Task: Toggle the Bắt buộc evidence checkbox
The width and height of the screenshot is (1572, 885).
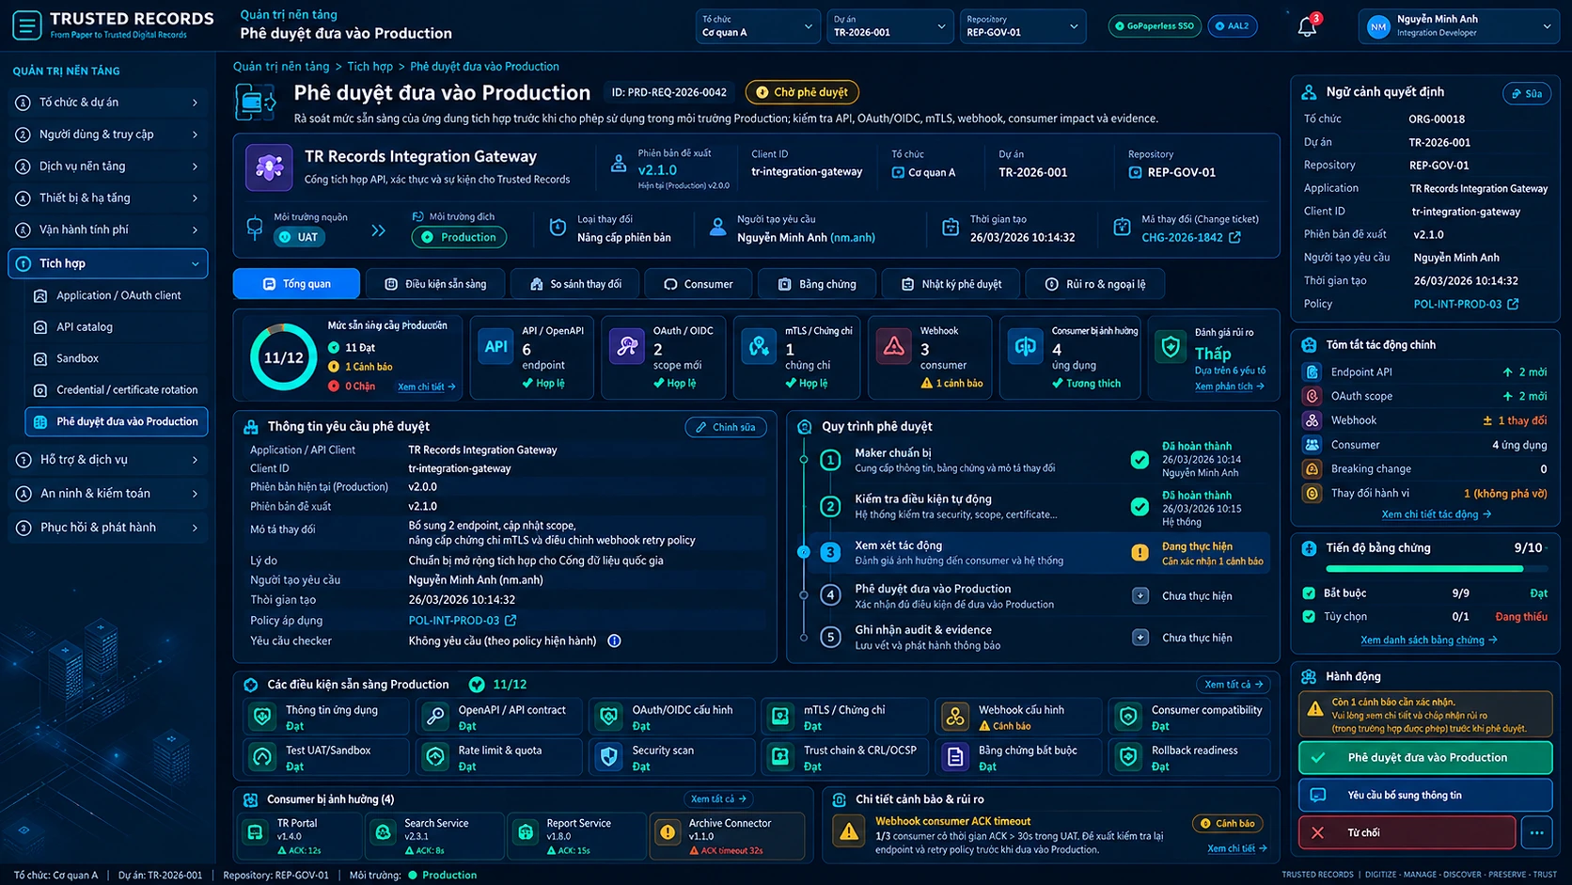Action: pyautogui.click(x=1309, y=593)
